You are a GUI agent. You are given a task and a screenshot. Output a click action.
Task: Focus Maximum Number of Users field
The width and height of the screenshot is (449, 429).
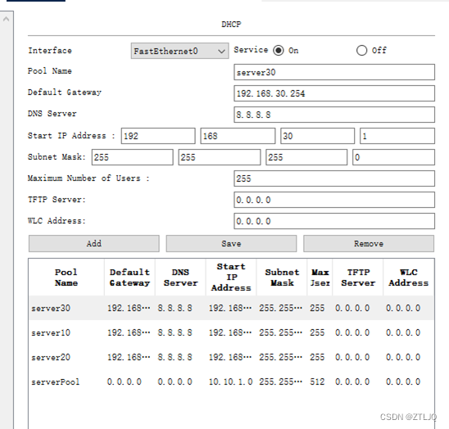click(x=334, y=178)
